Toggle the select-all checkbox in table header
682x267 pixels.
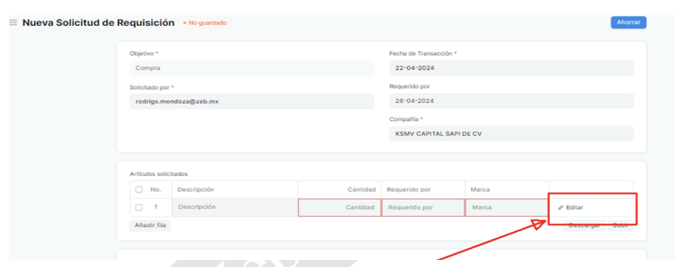point(139,190)
